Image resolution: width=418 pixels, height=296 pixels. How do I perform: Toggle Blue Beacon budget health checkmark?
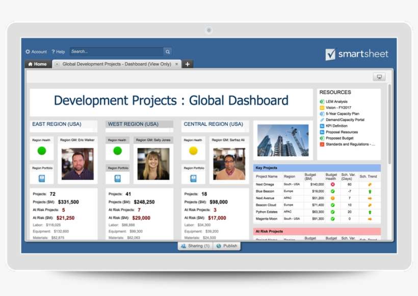332,192
